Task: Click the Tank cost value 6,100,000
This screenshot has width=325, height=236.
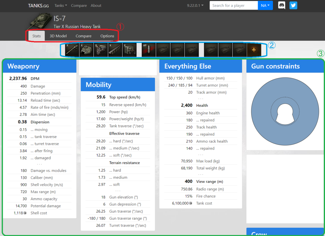Action: [x=180, y=203]
